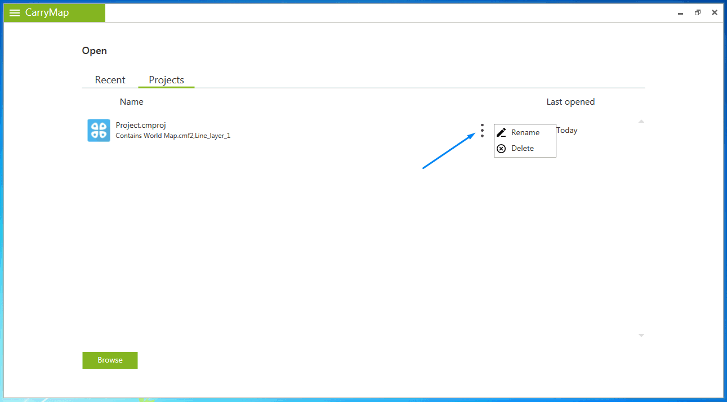Minimize the CarryMap window
727x402 pixels.
(x=681, y=12)
